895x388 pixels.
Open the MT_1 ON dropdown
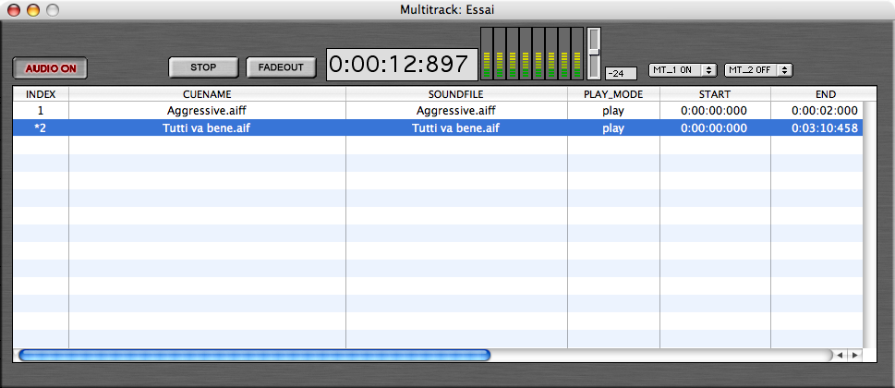[x=682, y=69]
